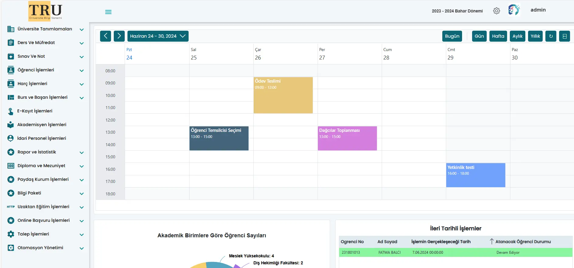574x268 pixels.
Task: Open the admin profile avatar
Action: point(514,10)
